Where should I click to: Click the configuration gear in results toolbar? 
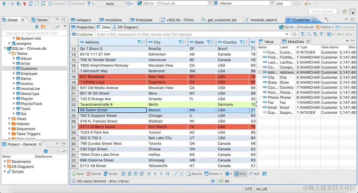pyautogui.click(x=227, y=174)
